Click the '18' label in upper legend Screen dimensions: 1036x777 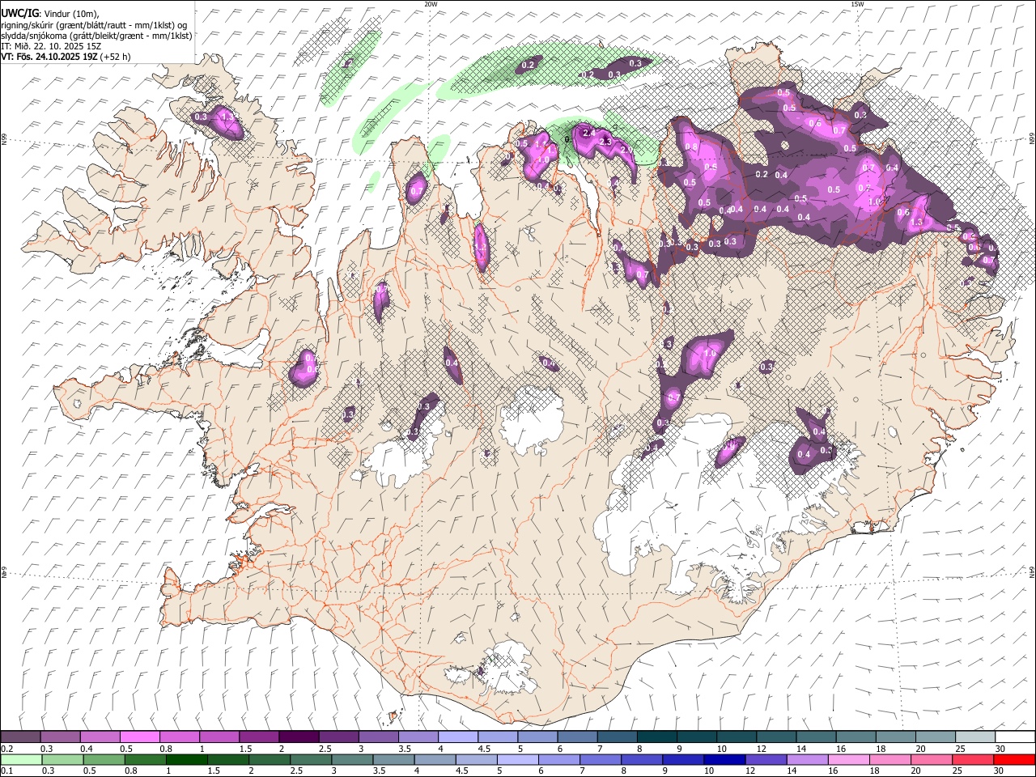[881, 749]
